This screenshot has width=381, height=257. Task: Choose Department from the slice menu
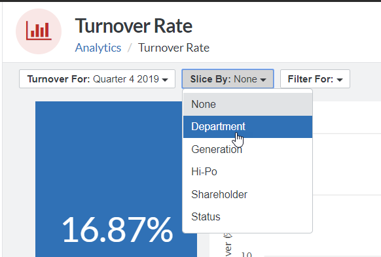(x=247, y=127)
